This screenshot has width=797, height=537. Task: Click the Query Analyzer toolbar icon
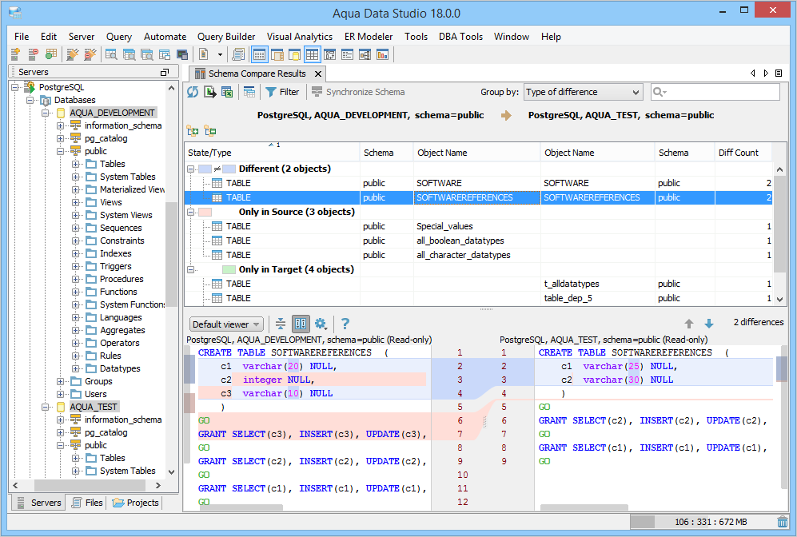239,54
